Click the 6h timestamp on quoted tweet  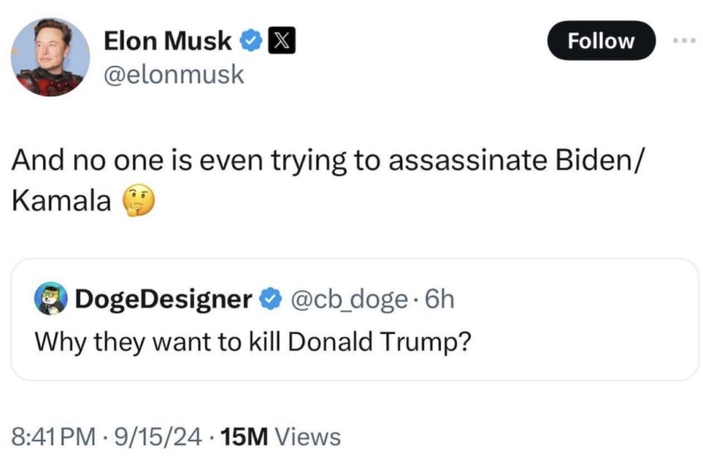pyautogui.click(x=439, y=299)
